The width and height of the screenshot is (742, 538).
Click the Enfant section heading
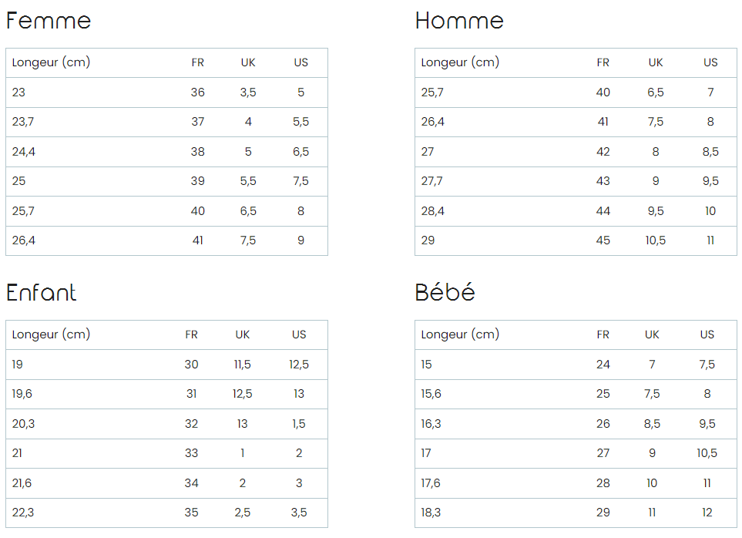tap(42, 293)
